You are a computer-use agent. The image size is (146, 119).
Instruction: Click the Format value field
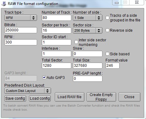point(112,66)
